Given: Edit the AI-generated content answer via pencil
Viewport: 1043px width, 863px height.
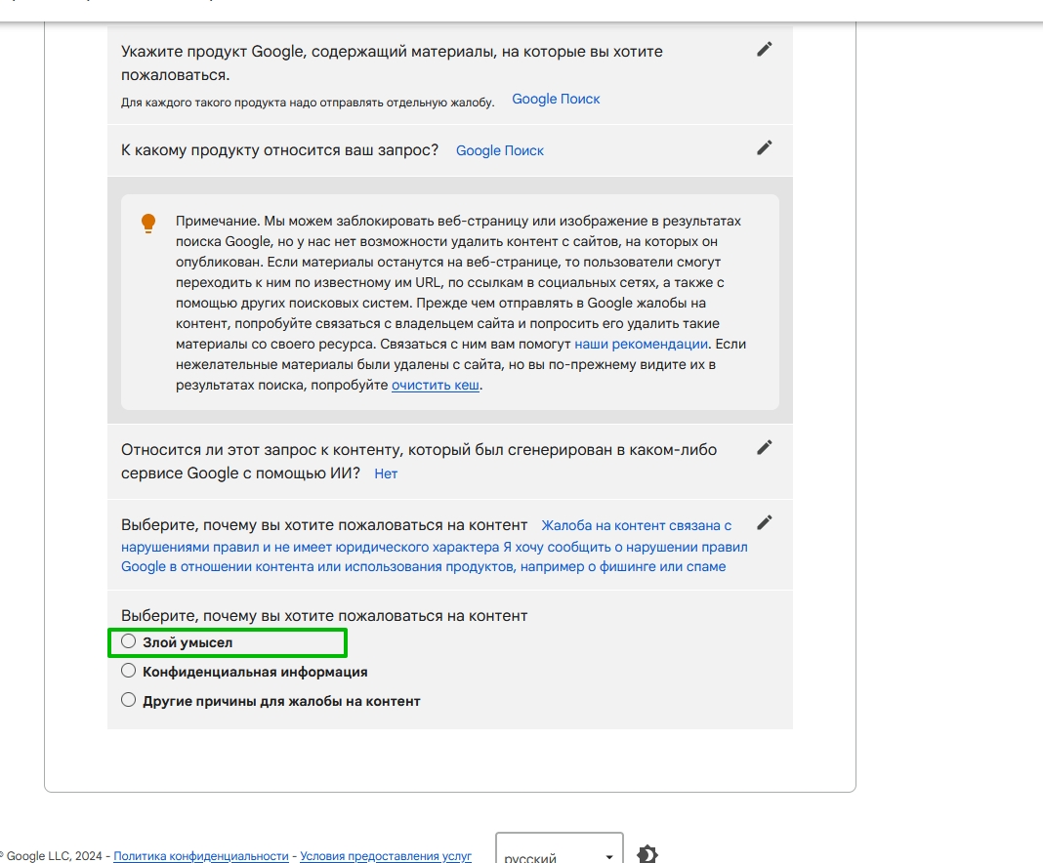Looking at the screenshot, I should (765, 447).
